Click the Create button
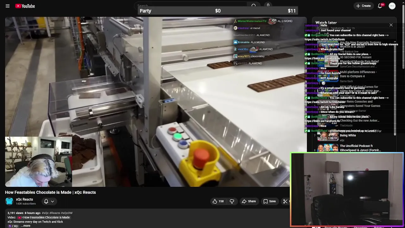 (363, 6)
